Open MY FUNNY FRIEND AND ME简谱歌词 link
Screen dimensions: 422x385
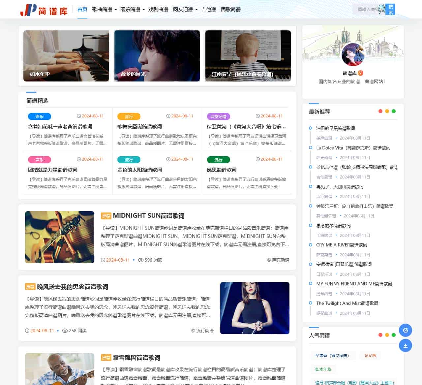pos(354,284)
